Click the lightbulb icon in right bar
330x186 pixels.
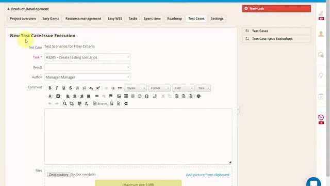point(321,75)
